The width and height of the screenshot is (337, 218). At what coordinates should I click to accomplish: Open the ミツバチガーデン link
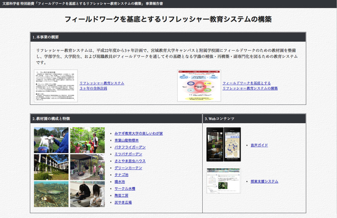(129, 154)
